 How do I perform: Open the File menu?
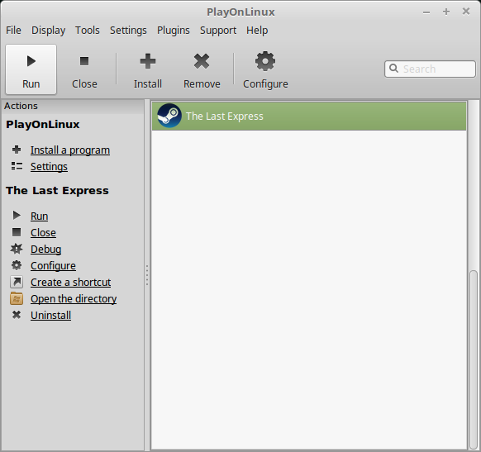13,31
